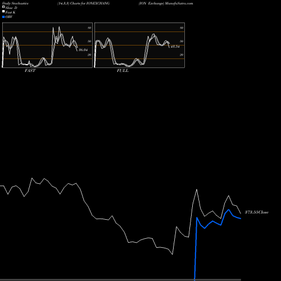Click the FULL chart label

click(x=123, y=71)
